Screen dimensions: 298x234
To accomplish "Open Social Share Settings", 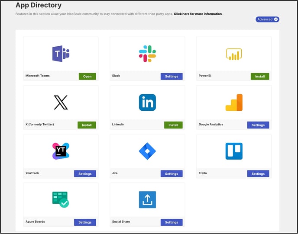I will point(172,222).
